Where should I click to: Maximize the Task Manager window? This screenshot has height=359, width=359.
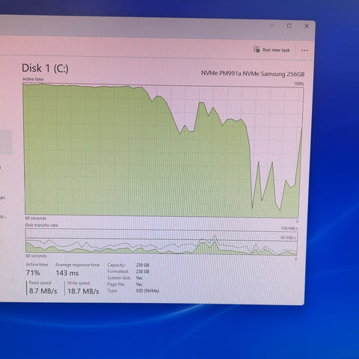coord(289,25)
